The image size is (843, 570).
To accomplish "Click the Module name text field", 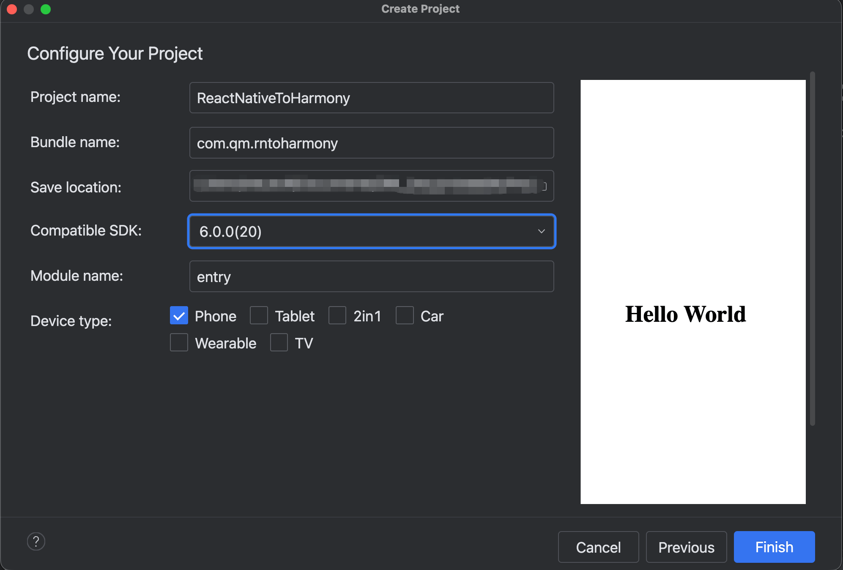I will 371,277.
